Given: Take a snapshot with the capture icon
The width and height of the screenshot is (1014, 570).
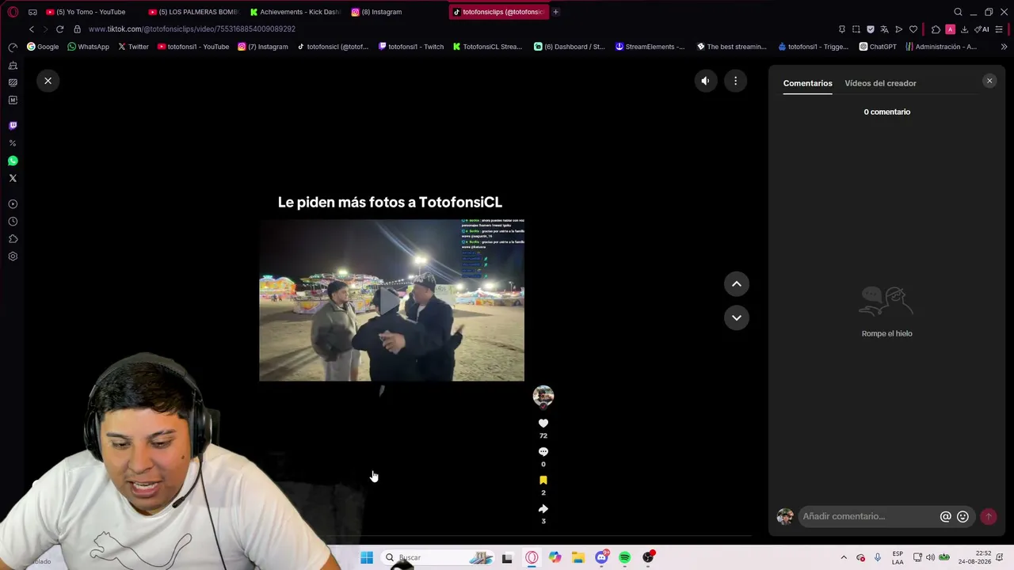Looking at the screenshot, I should [856, 29].
